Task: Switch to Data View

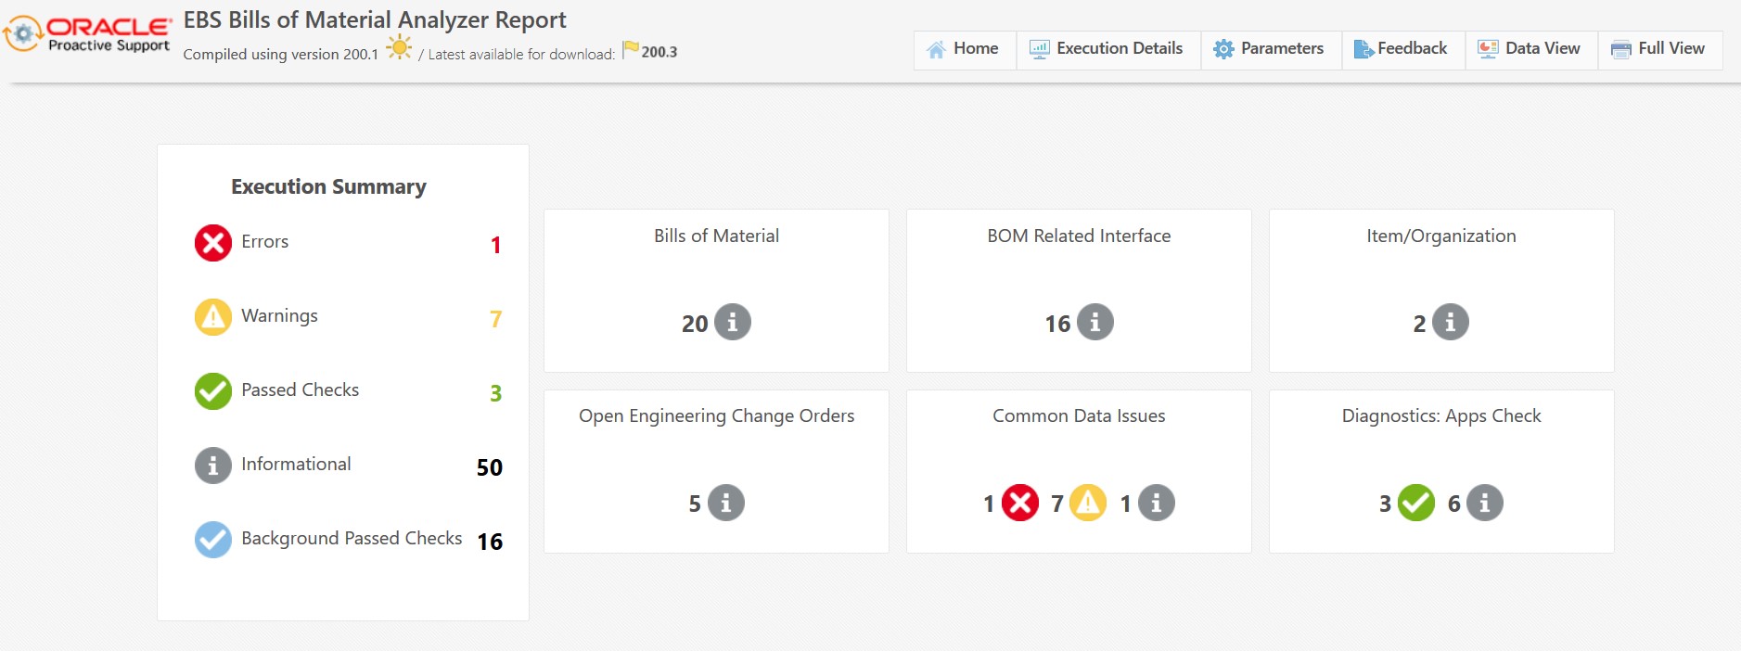Action: click(1530, 49)
